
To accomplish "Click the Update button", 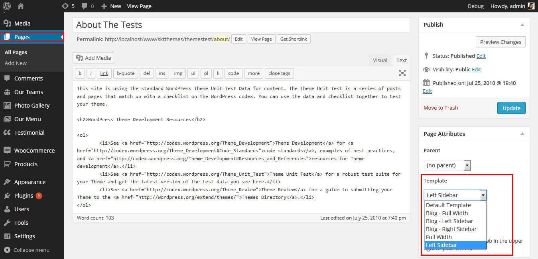I will click(511, 108).
